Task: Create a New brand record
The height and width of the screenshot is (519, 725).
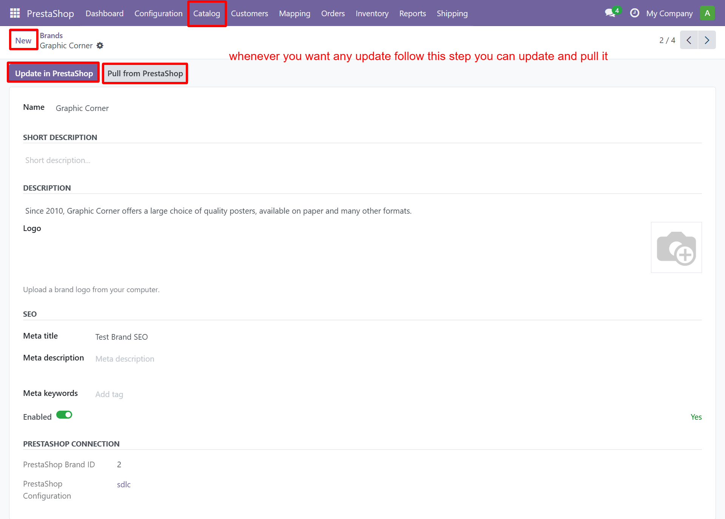Action: 23,40
